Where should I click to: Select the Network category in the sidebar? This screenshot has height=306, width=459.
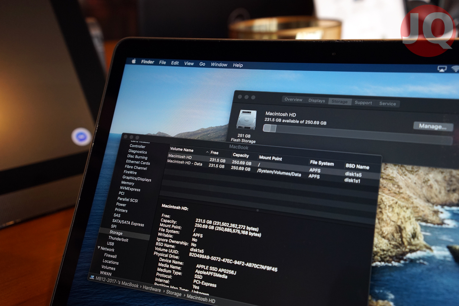point(107,249)
